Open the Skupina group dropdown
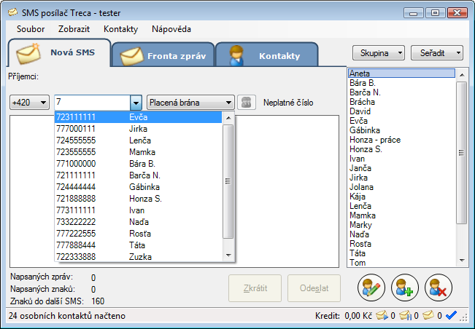This screenshot has height=329, width=475. point(379,53)
